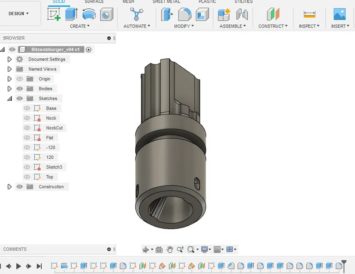This screenshot has height=274, width=355.
Task: Activate the Orbit tool
Action: (147, 249)
